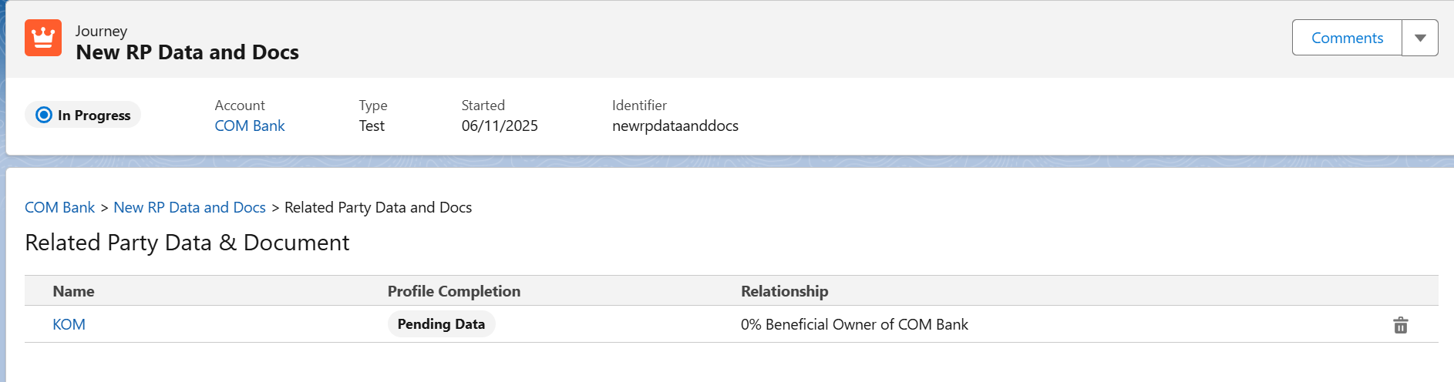Click the In Progress status indicator
The width and height of the screenshot is (1454, 382).
tap(83, 115)
